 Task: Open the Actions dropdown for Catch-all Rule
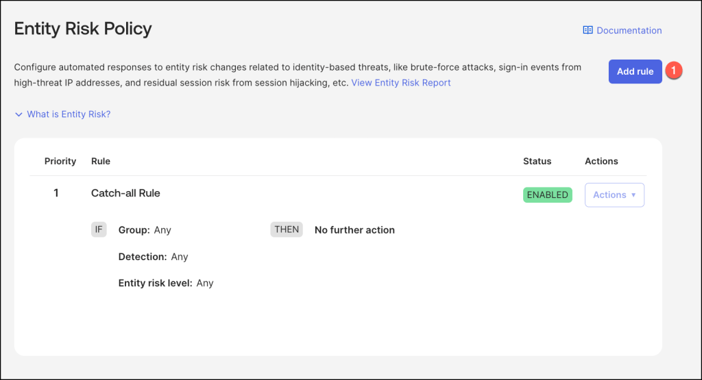(614, 194)
